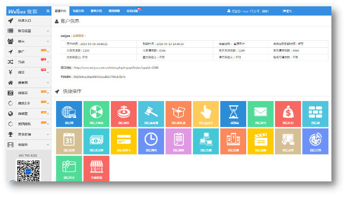Click the 今日请求数 4066 cell
Viewport: 347px width, 197px height.
click(175, 51)
